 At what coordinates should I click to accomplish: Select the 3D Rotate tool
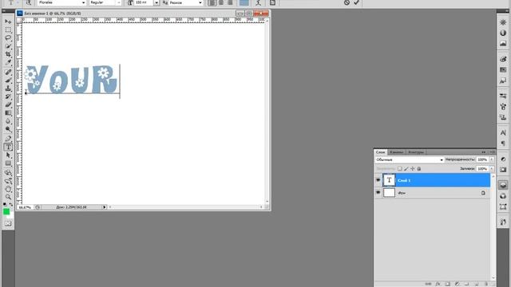[8, 173]
